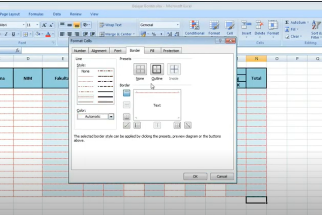Open the Alignment tab
Viewport: 322px width, 215px height.
(x=99, y=51)
